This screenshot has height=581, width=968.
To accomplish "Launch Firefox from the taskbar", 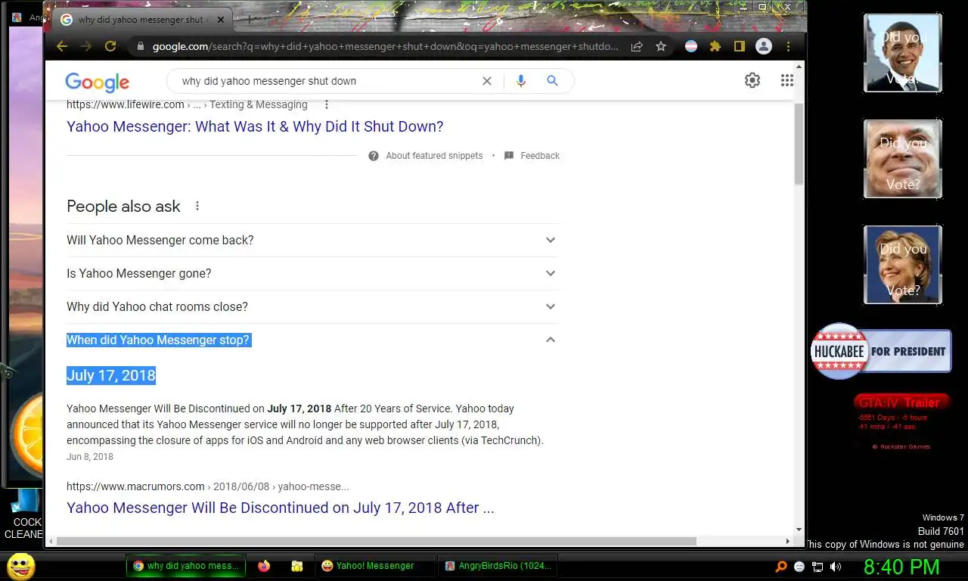I will click(x=264, y=566).
